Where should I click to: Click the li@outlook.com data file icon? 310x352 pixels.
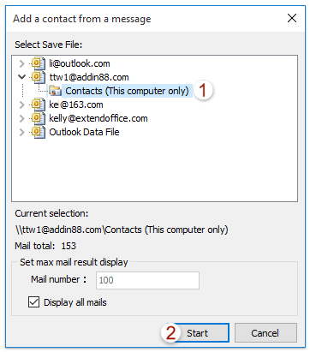pos(39,63)
